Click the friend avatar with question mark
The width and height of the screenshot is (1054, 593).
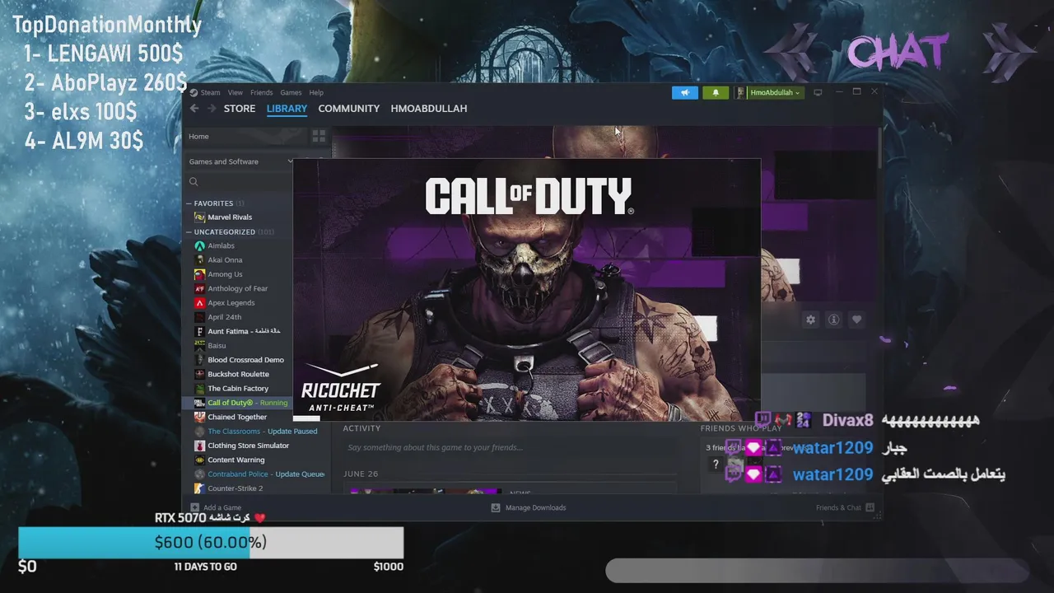click(x=716, y=465)
